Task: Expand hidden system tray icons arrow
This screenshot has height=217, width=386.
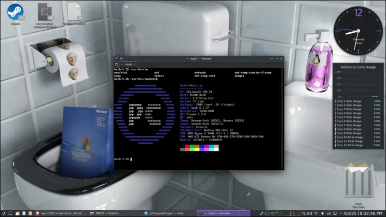Action: coord(341,213)
